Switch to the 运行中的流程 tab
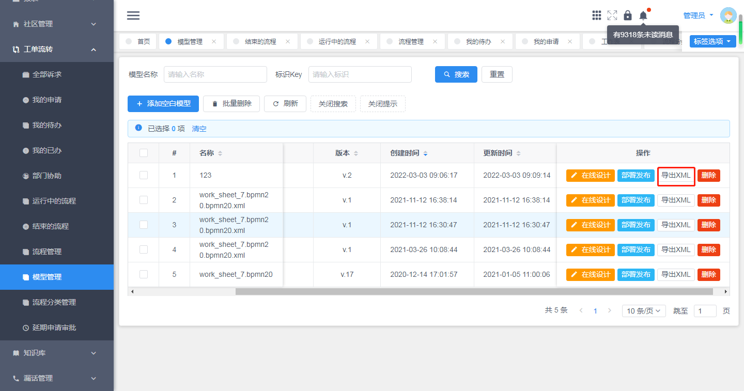The width and height of the screenshot is (744, 391). pos(338,41)
